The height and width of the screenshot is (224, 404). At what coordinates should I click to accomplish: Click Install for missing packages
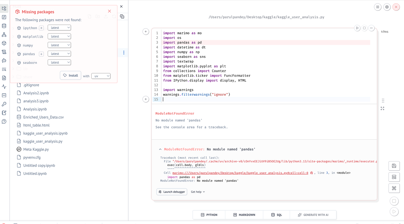click(70, 75)
